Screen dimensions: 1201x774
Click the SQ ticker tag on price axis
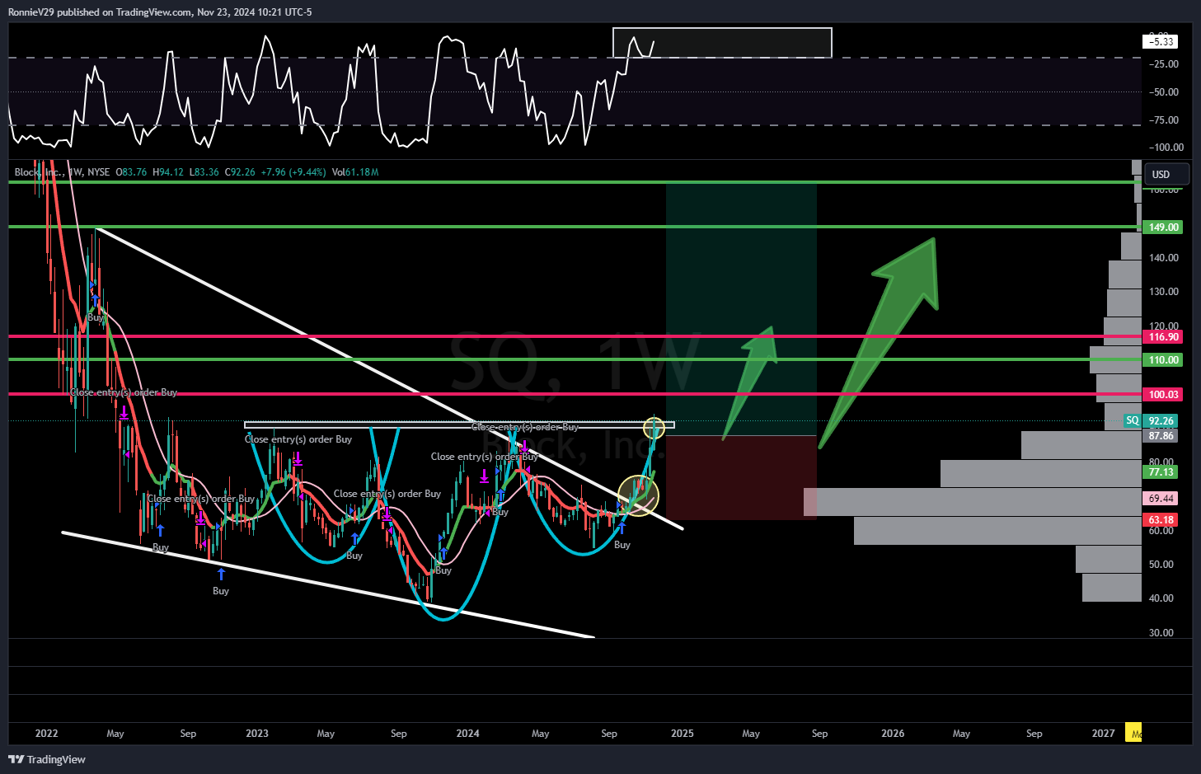(1133, 420)
